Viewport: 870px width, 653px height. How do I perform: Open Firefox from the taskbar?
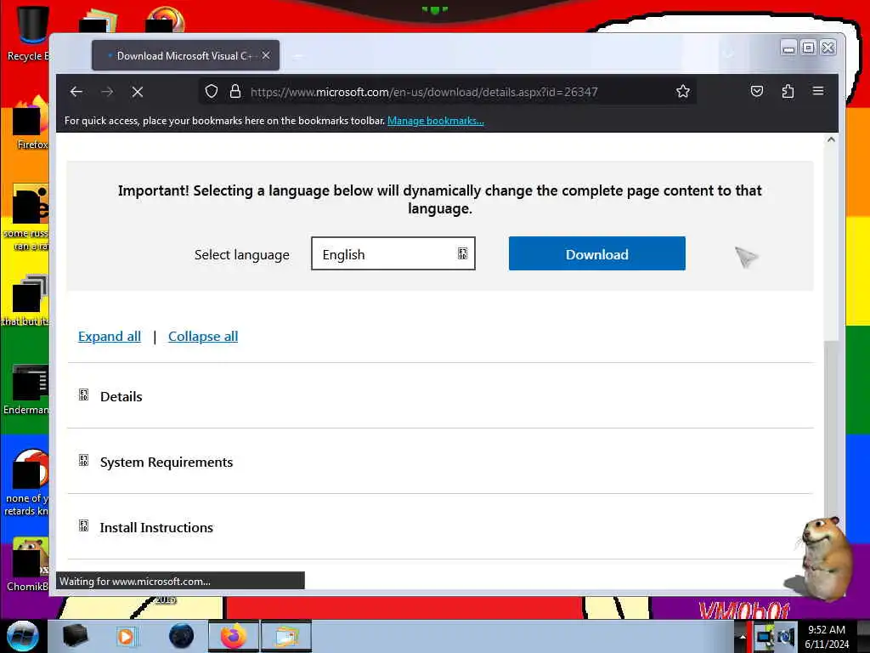[234, 636]
